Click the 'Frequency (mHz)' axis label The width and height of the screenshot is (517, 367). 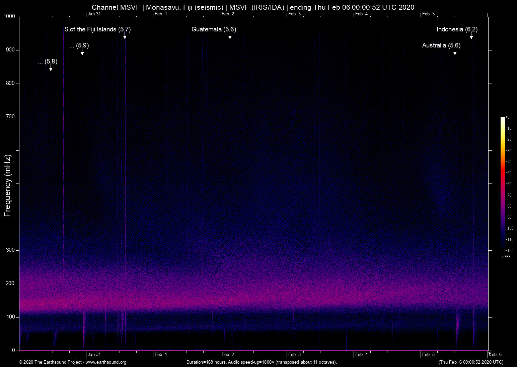tap(8, 186)
